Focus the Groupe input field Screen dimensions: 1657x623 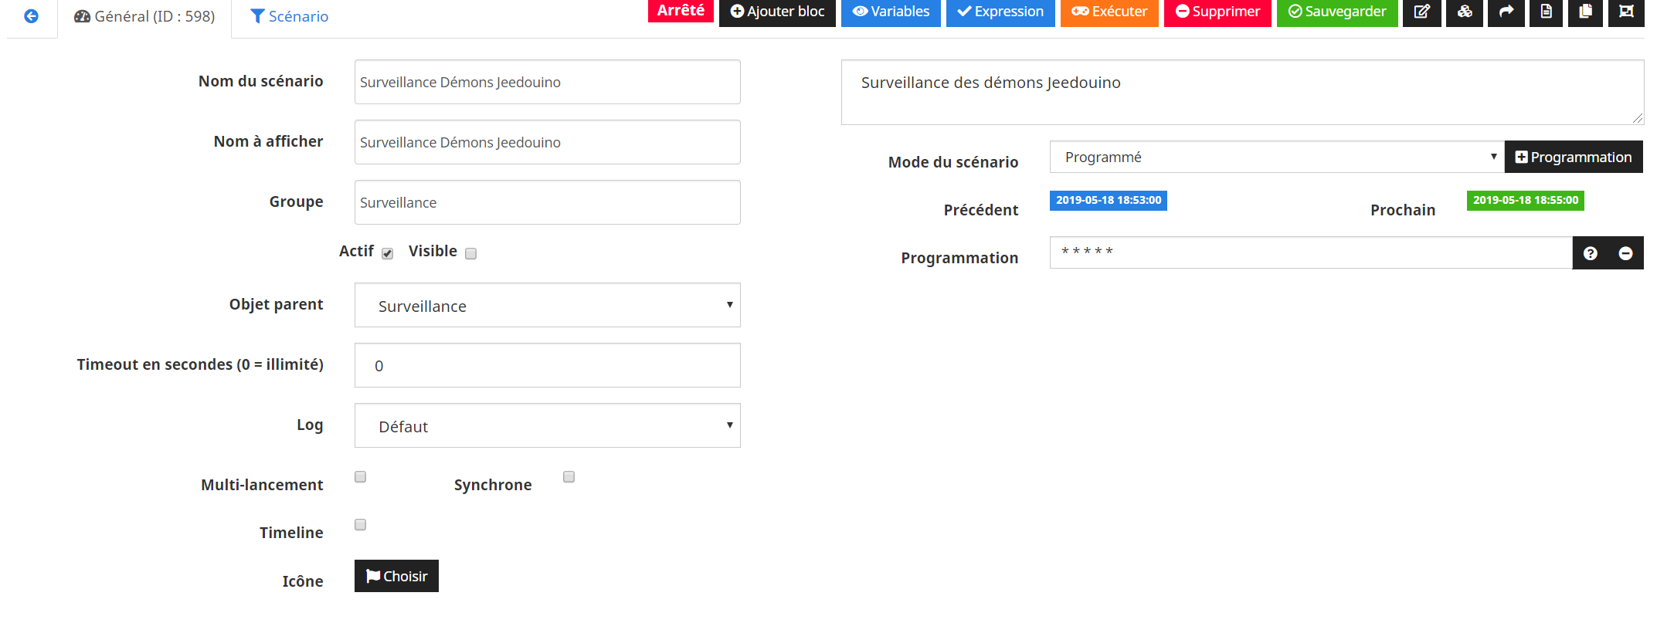pos(547,202)
